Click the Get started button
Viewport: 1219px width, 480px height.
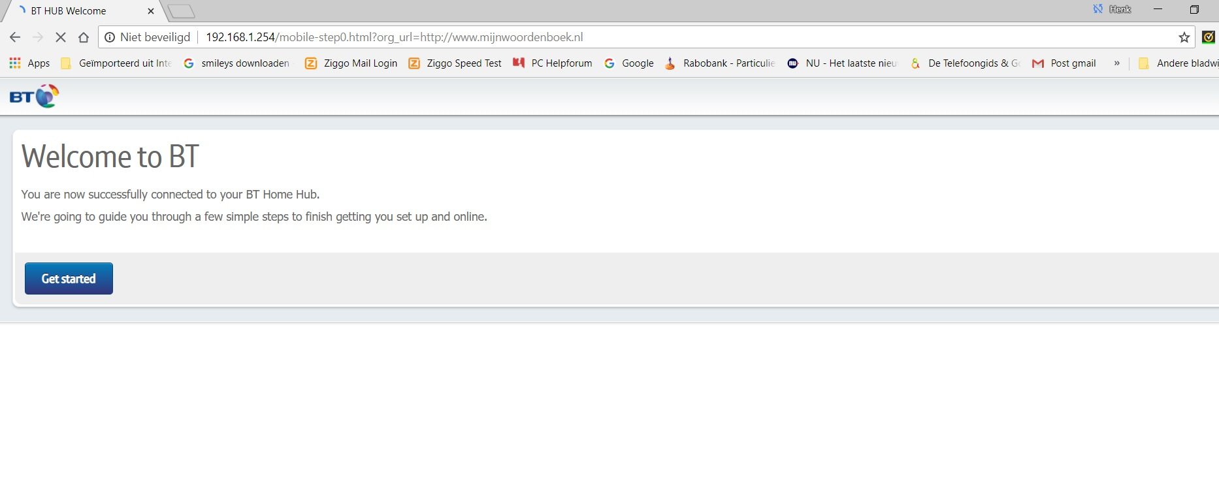69,279
